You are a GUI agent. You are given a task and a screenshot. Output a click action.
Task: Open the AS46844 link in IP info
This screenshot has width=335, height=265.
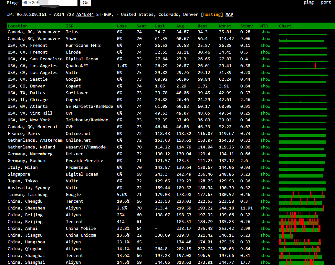[85, 15]
